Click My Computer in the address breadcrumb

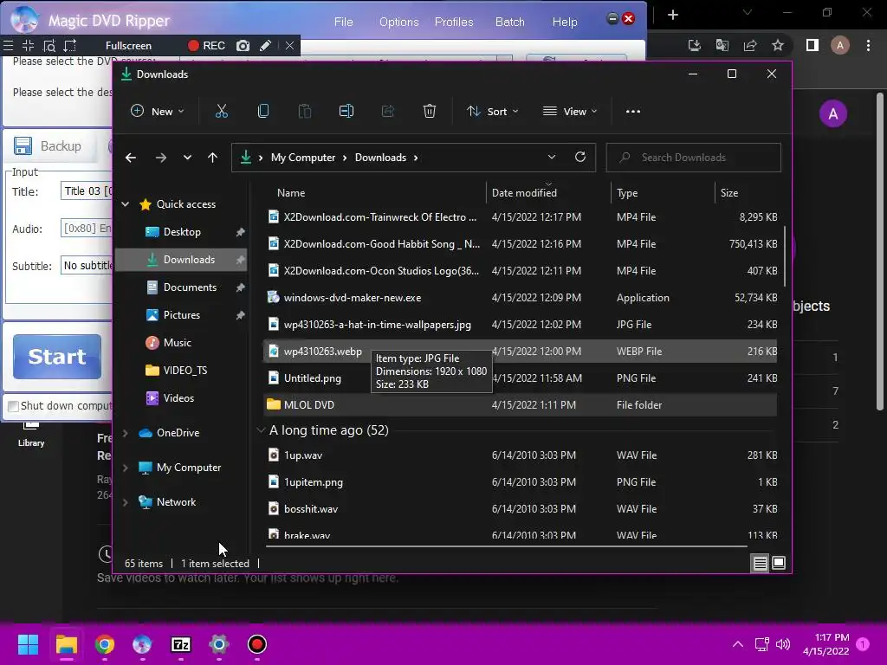click(302, 158)
